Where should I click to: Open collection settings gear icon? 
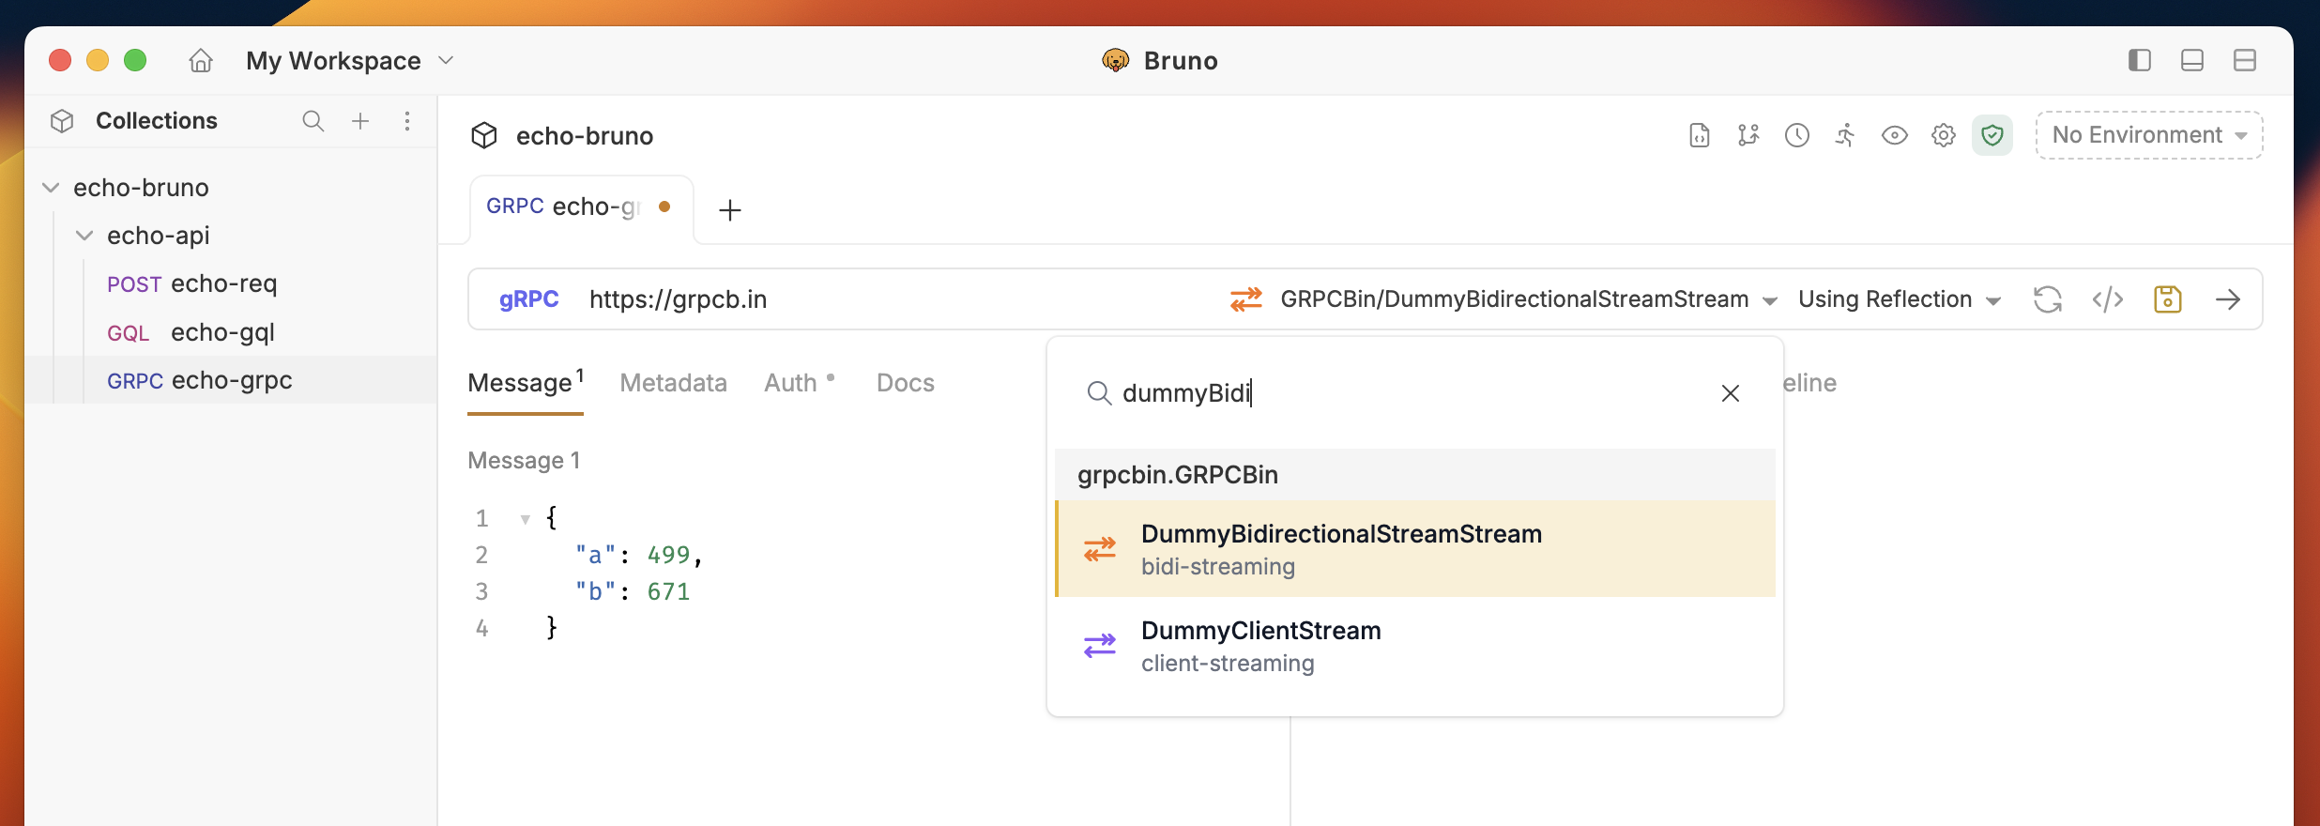pyautogui.click(x=1944, y=135)
